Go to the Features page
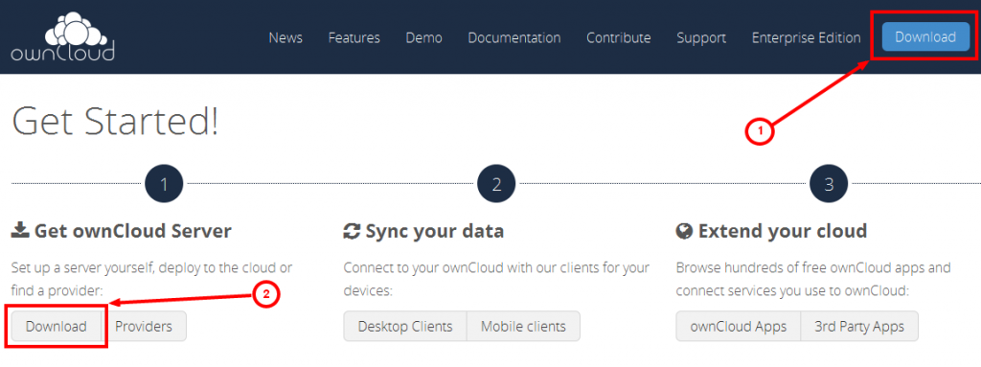 click(x=354, y=37)
